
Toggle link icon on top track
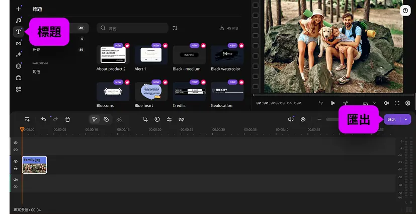[x=16, y=150]
